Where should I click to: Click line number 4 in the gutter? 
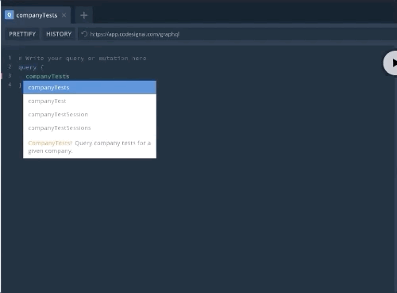click(x=10, y=85)
